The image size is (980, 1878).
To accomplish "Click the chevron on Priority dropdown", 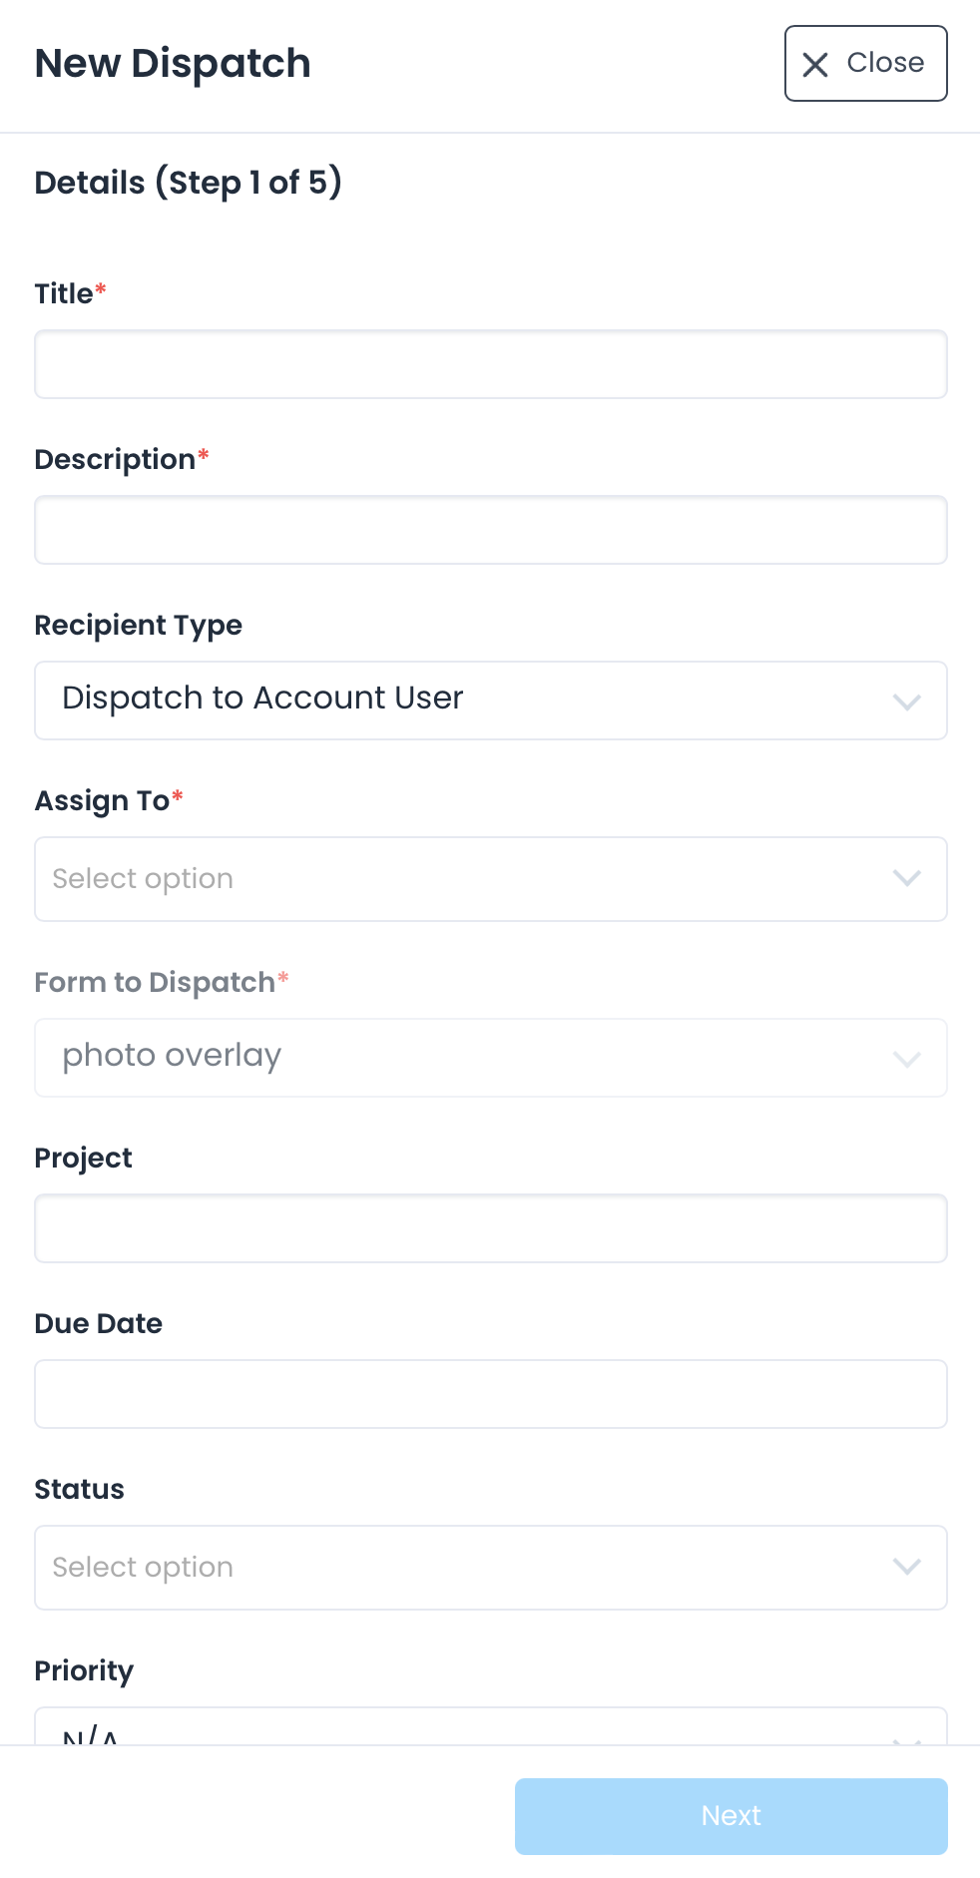I will coord(907,1736).
